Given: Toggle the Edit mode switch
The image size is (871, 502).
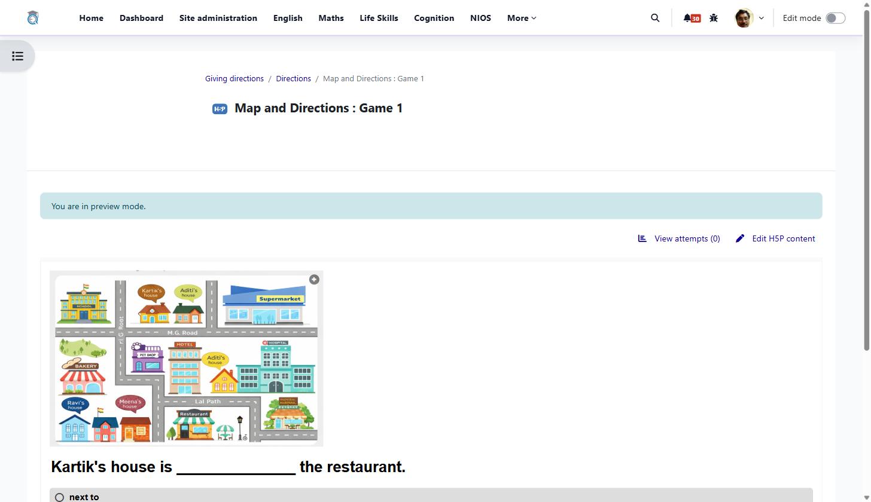Looking at the screenshot, I should click(x=835, y=18).
